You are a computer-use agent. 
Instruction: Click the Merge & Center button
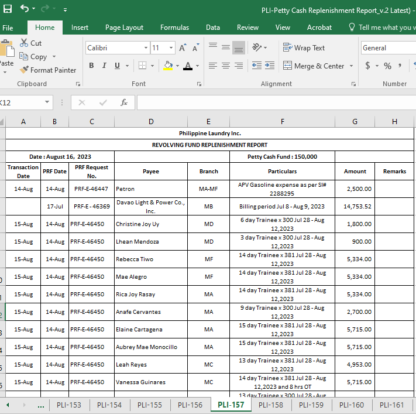314,66
